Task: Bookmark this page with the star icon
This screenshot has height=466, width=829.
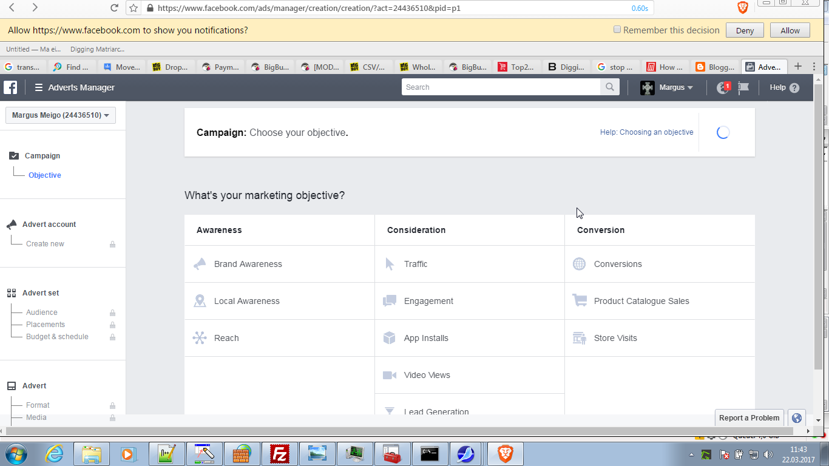Action: [x=134, y=8]
